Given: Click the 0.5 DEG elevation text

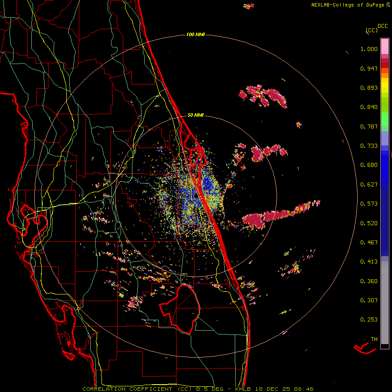Looking at the screenshot, I should click(210, 389).
